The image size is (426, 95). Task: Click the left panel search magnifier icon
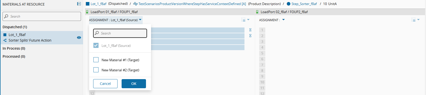coord(6,16)
